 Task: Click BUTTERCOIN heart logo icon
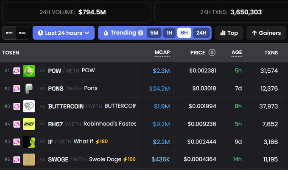(29, 106)
